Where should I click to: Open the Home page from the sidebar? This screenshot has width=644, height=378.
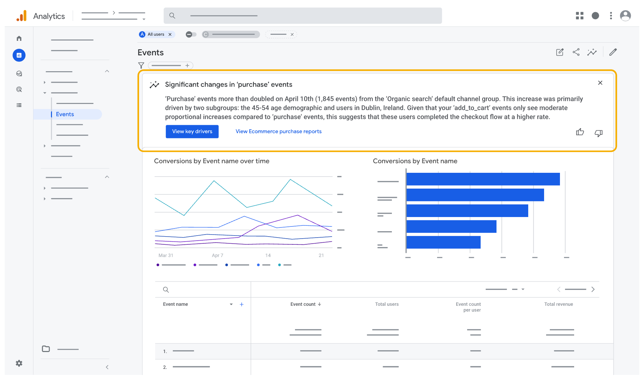pos(19,38)
